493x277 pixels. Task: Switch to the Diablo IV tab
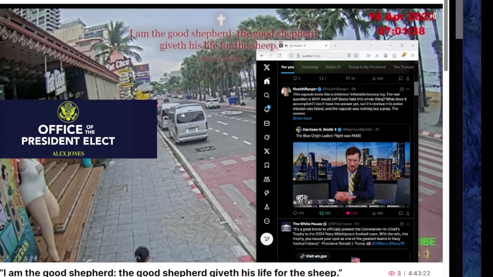pyautogui.click(x=333, y=67)
